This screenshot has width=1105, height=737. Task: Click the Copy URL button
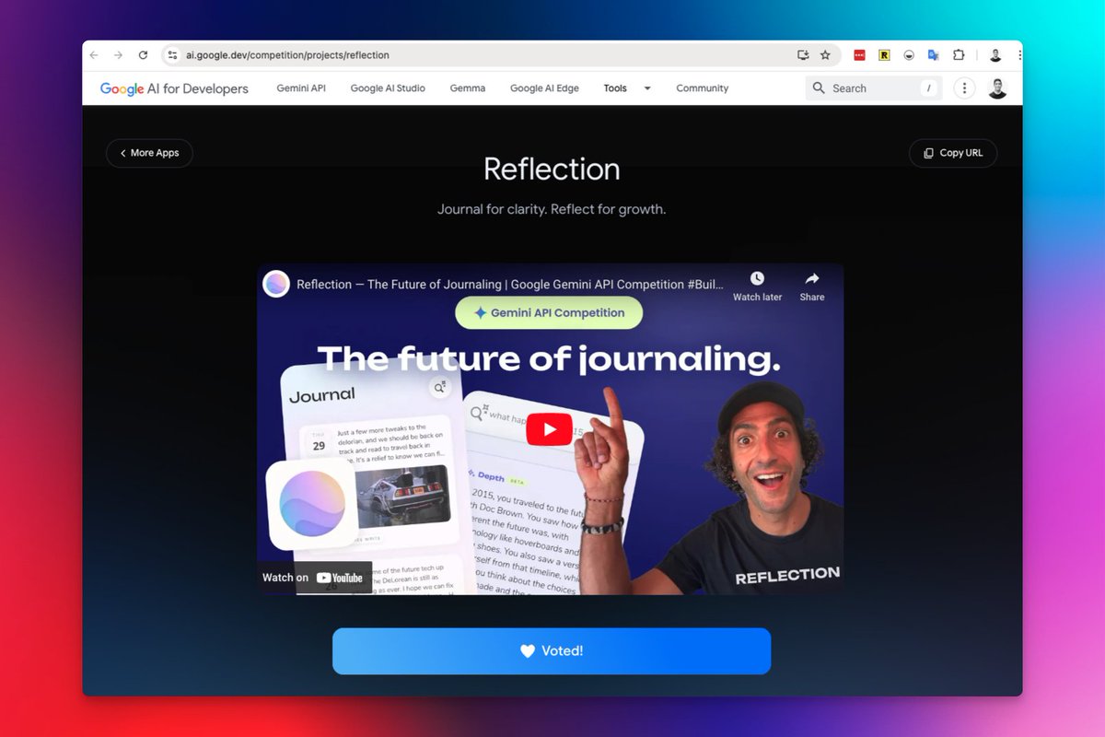[953, 153]
